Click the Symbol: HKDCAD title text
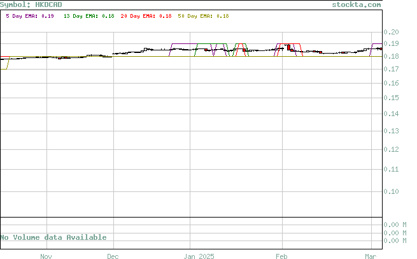Viewport: 417px width, 259px height. point(31,5)
